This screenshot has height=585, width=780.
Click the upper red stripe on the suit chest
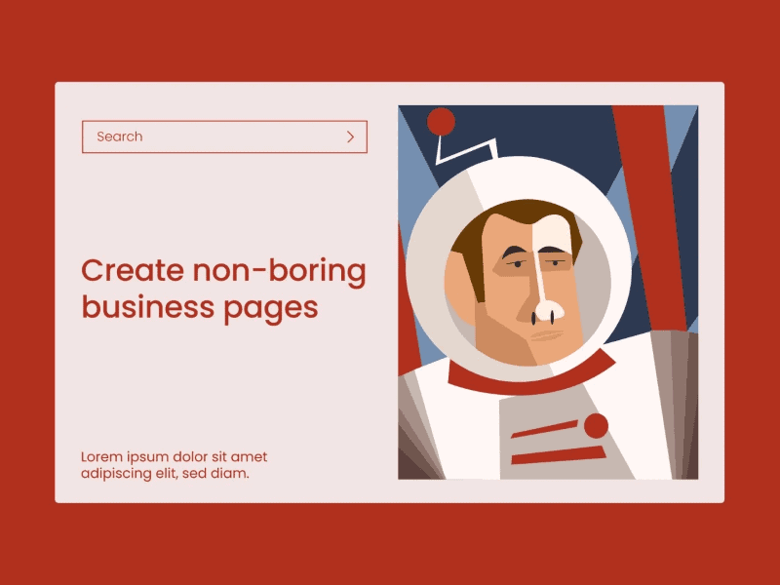pos(545,429)
